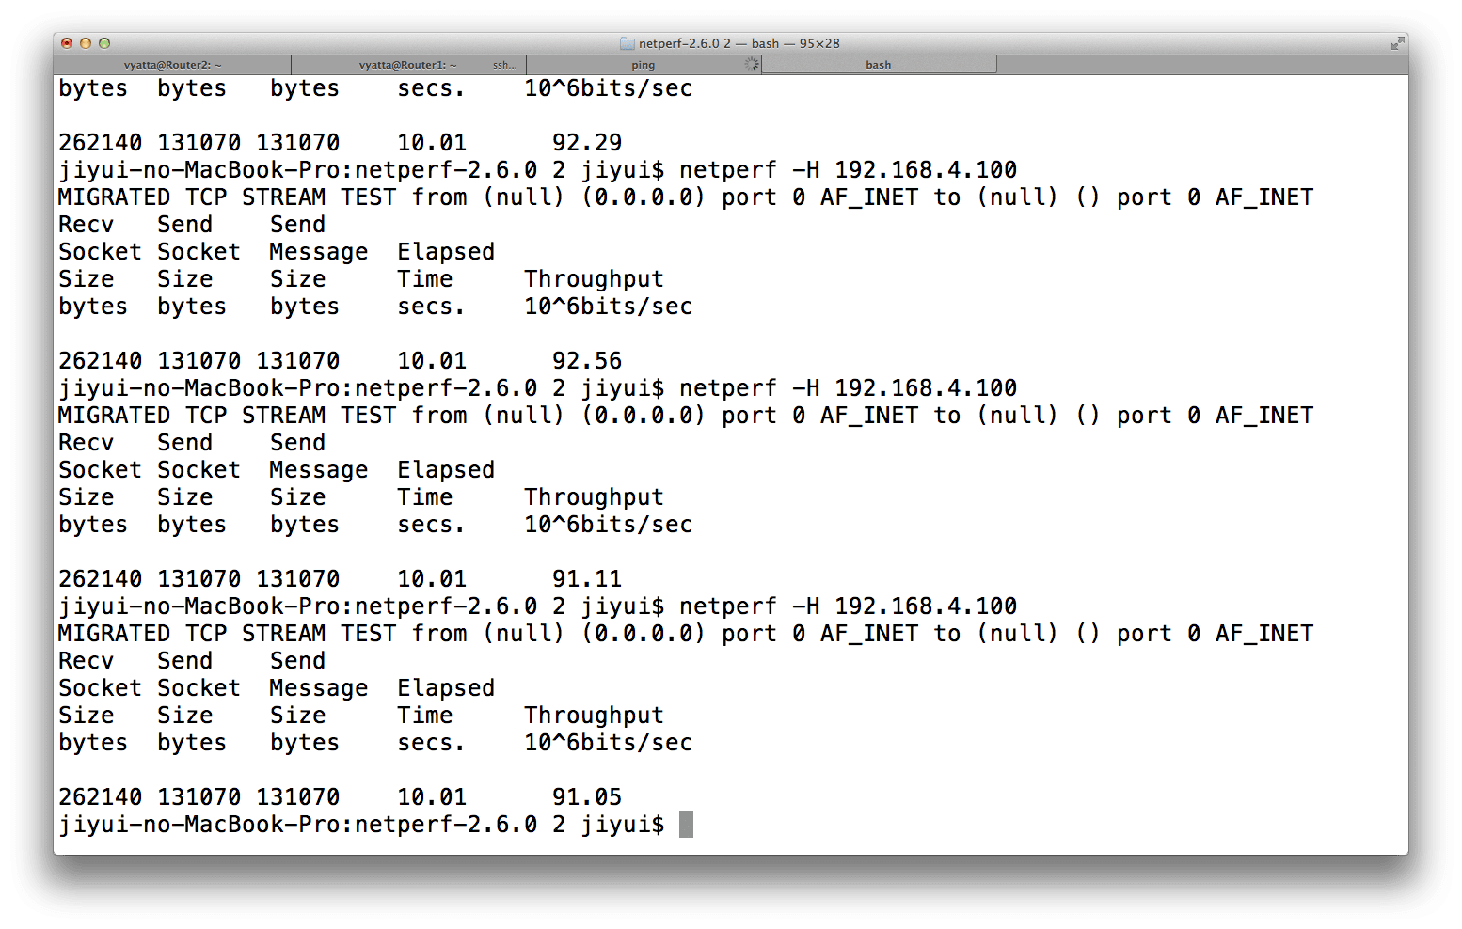This screenshot has height=929, width=1462.
Task: Click the first MIGRATED TCP STREAM TEST line
Action: [686, 197]
